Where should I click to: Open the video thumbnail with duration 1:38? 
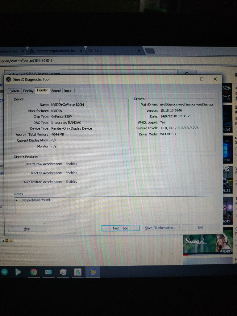pos(228,149)
